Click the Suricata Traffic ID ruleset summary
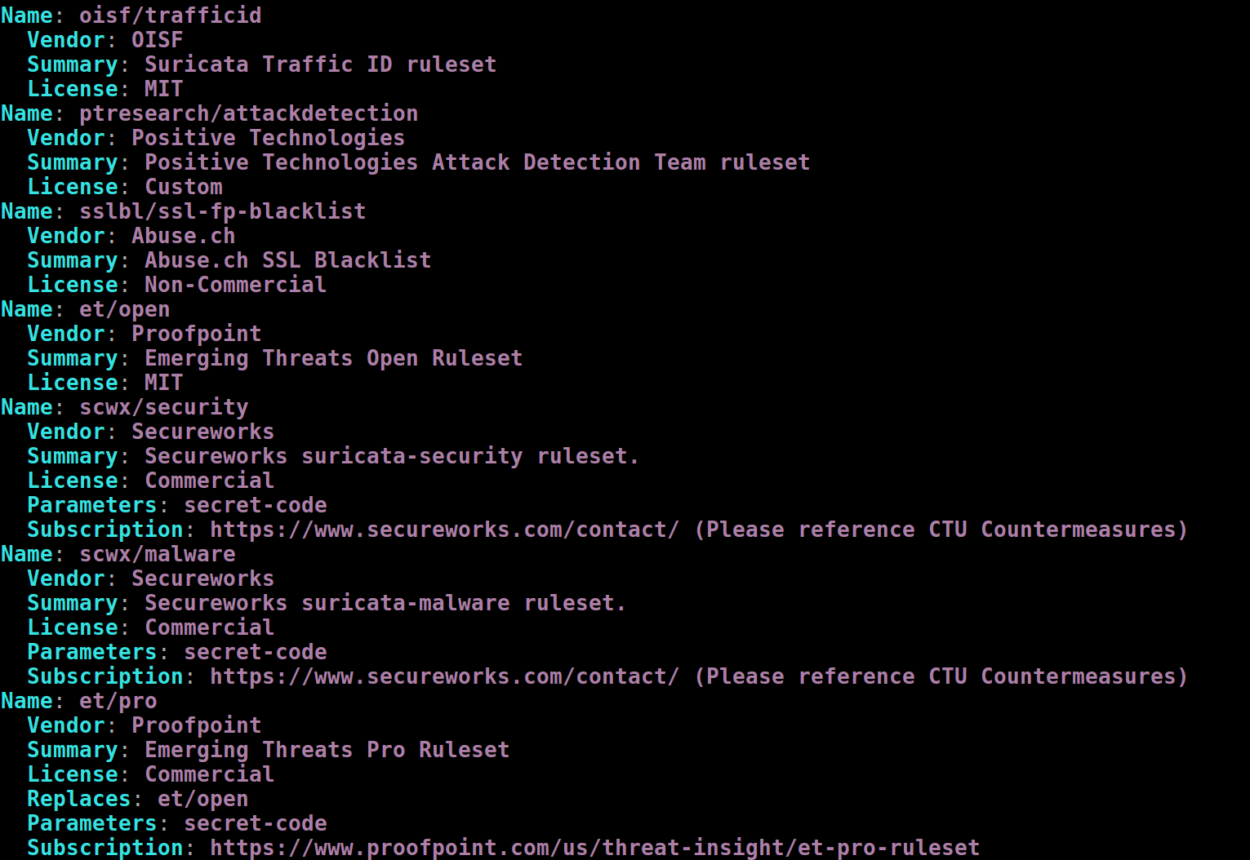 (x=320, y=64)
